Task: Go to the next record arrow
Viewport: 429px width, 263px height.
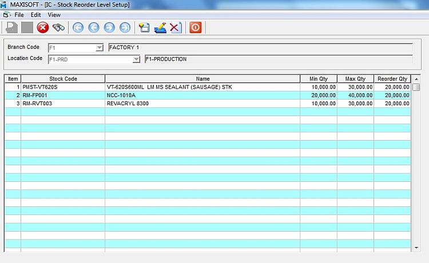Action: [109, 27]
